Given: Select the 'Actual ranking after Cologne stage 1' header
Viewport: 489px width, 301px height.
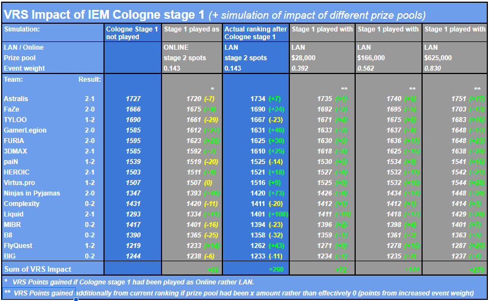Looking at the screenshot, I should coord(256,33).
